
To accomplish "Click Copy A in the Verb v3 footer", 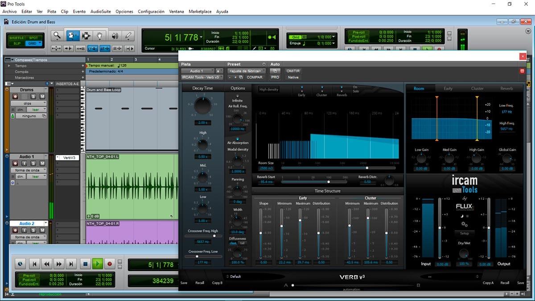I will click(488, 283).
